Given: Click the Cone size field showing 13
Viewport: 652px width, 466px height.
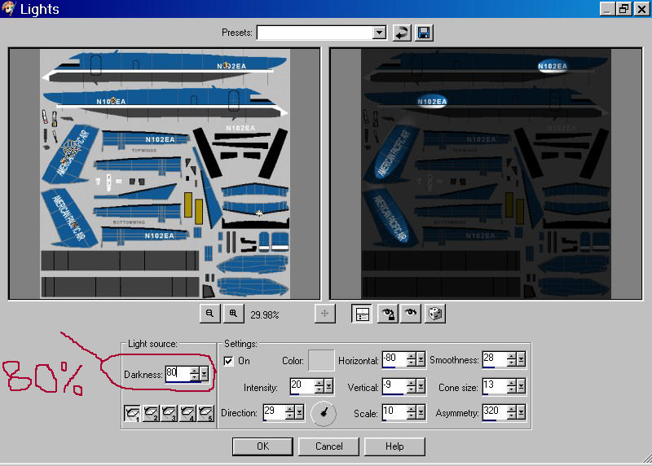Looking at the screenshot, I should point(495,386).
